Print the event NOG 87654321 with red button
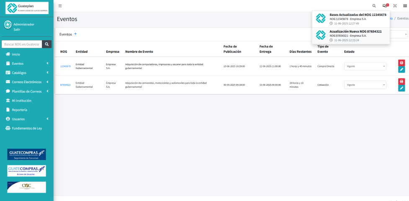409x201 pixels. 401,81
